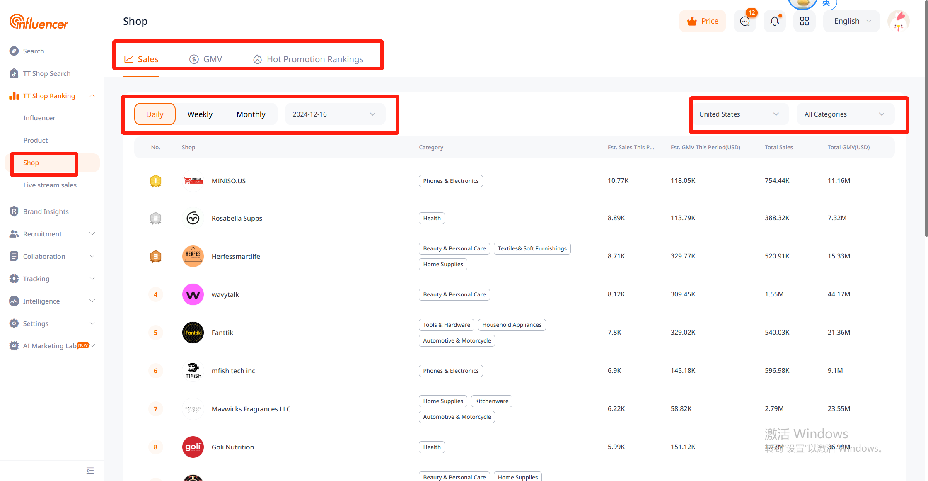Switch to the GMV tab
Screen dimensions: 928x481
pos(206,59)
